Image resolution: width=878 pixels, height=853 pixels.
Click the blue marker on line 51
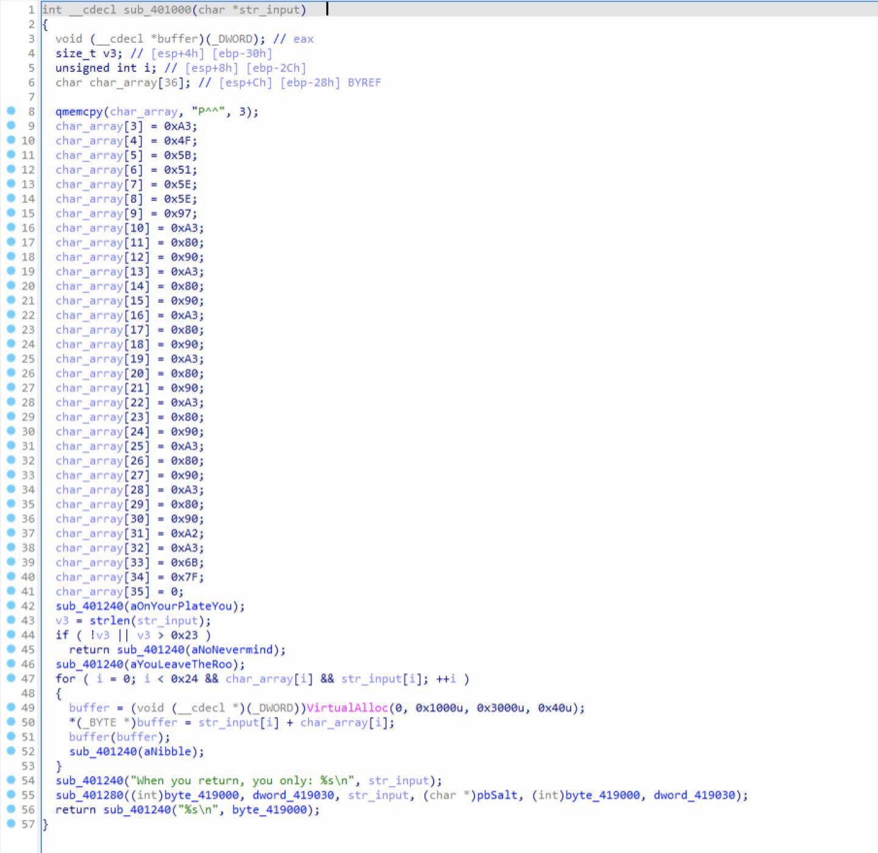11,737
